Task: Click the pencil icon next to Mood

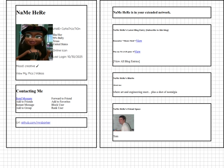Action: pos(37,66)
